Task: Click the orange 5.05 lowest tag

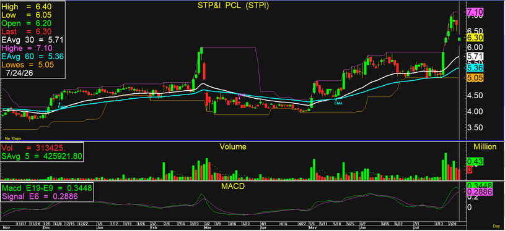Action: (475, 77)
